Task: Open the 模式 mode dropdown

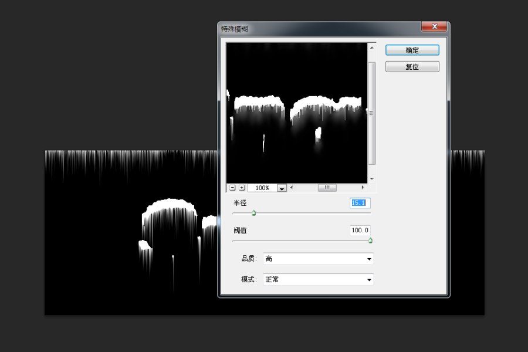Action: click(318, 280)
